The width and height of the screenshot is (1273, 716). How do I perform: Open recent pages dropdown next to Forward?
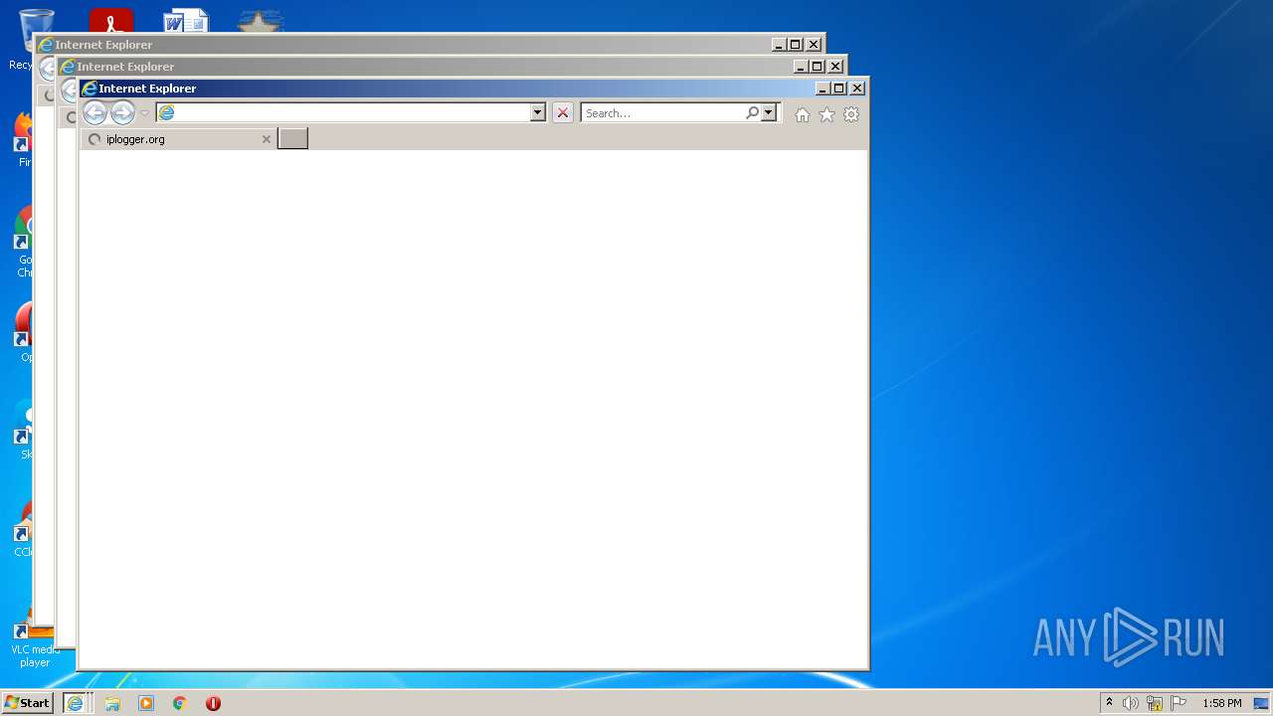click(144, 113)
